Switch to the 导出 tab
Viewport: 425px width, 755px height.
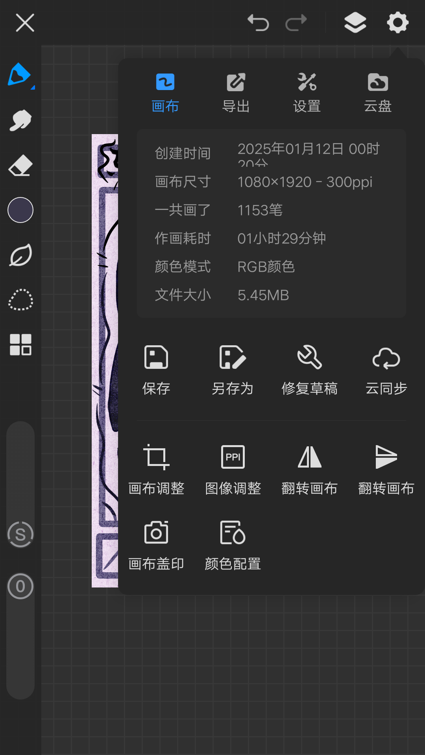point(236,93)
